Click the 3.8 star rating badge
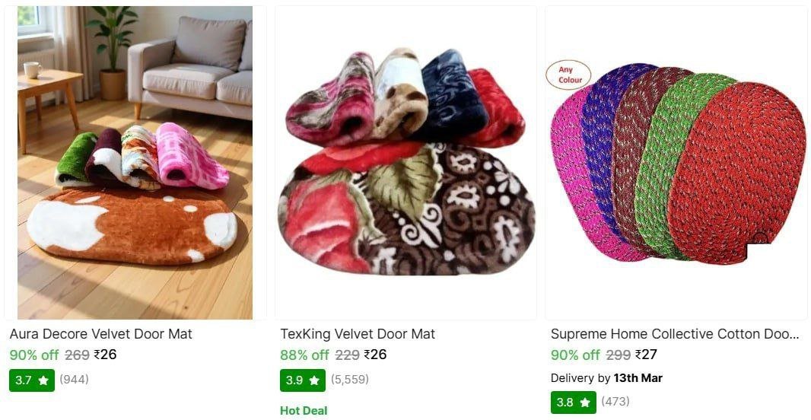 coord(573,402)
